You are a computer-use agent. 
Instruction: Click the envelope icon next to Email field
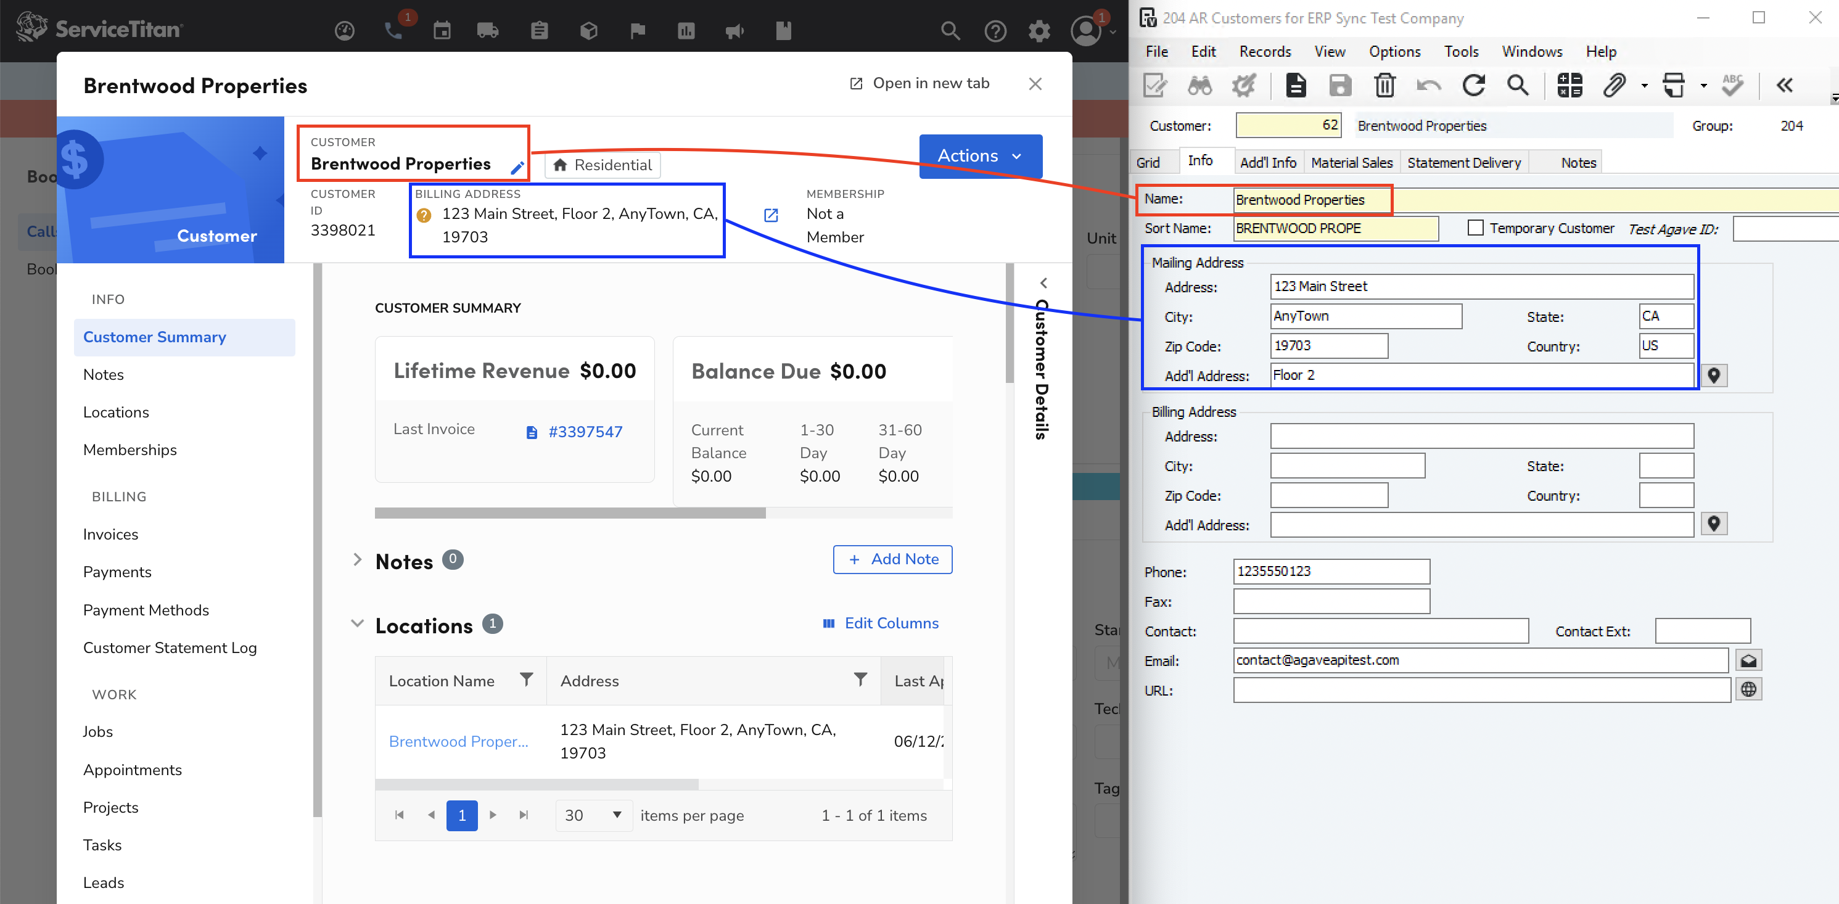coord(1748,660)
